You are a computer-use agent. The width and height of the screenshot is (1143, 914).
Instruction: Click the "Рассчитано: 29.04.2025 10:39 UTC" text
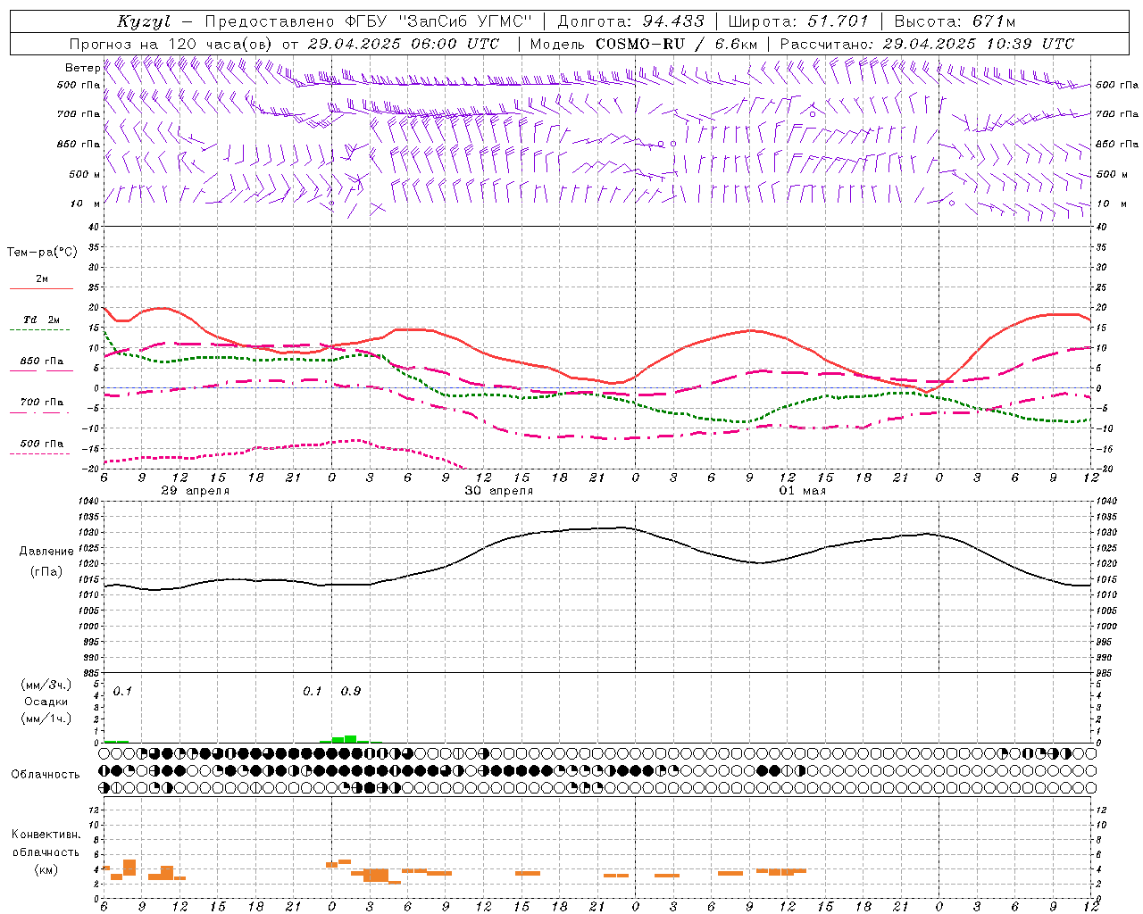click(x=927, y=44)
